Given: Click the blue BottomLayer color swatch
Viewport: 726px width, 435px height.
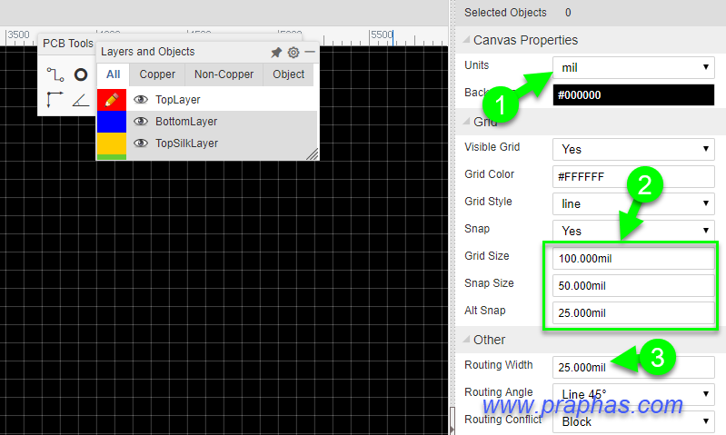Looking at the screenshot, I should click(112, 122).
